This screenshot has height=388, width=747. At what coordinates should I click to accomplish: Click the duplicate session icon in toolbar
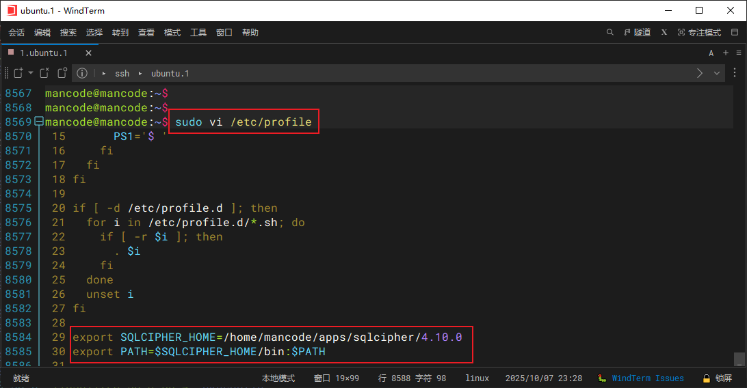point(62,73)
